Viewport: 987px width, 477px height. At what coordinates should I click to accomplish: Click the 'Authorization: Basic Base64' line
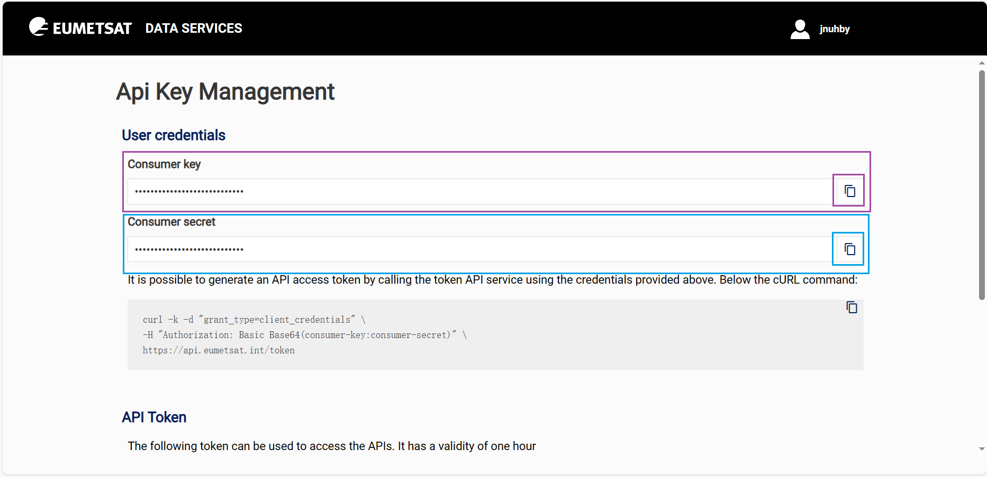point(305,335)
